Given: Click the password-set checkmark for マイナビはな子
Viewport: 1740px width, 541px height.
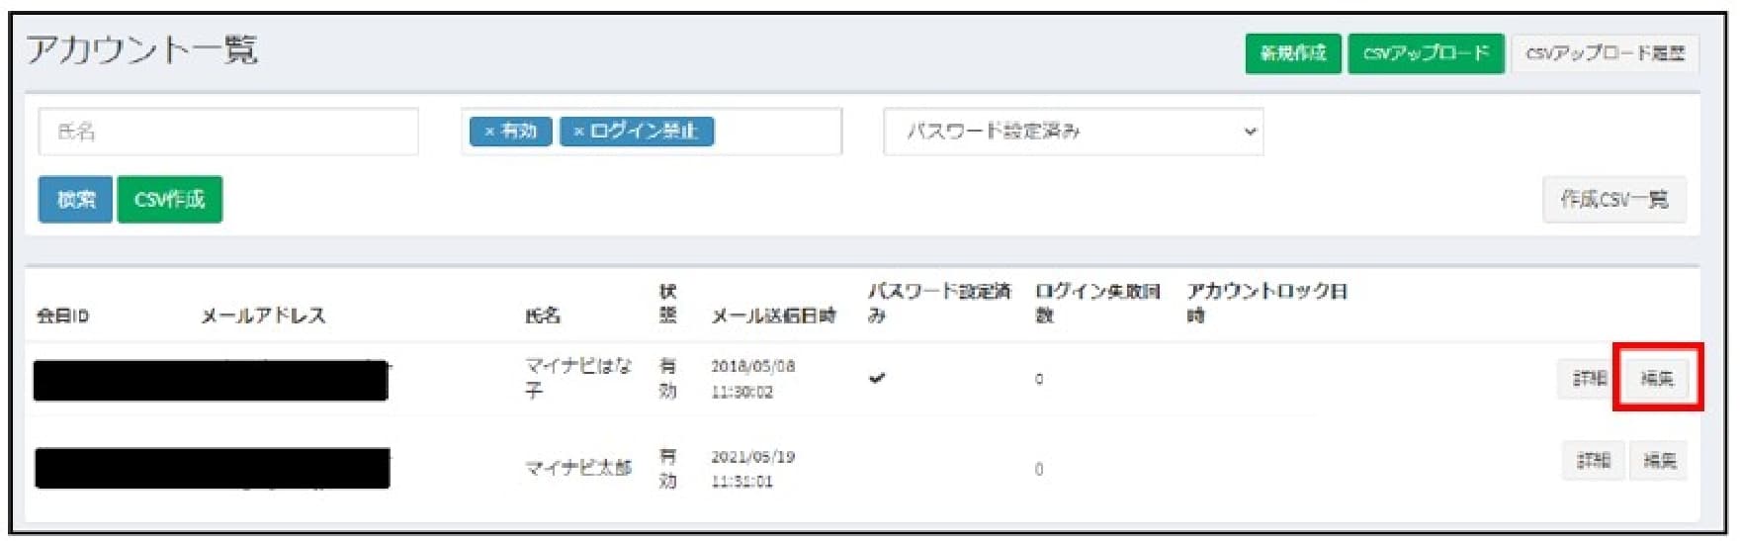Looking at the screenshot, I should 876,378.
